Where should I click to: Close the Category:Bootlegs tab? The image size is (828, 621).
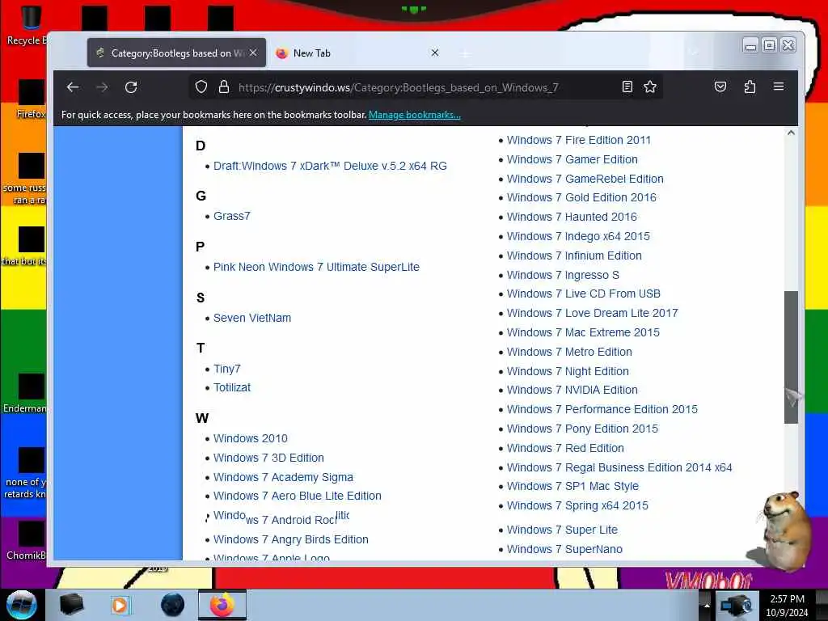coord(253,53)
